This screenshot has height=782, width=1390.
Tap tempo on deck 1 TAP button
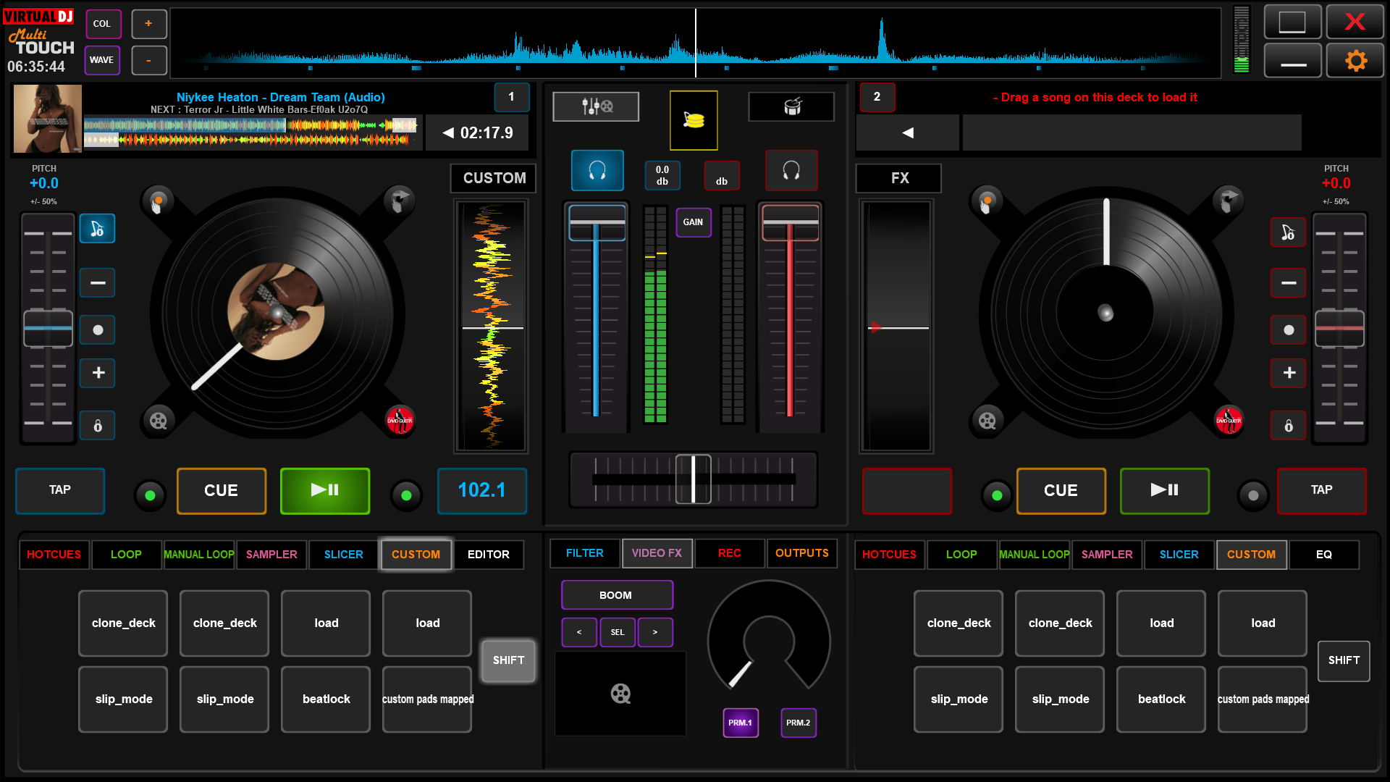[x=60, y=490]
